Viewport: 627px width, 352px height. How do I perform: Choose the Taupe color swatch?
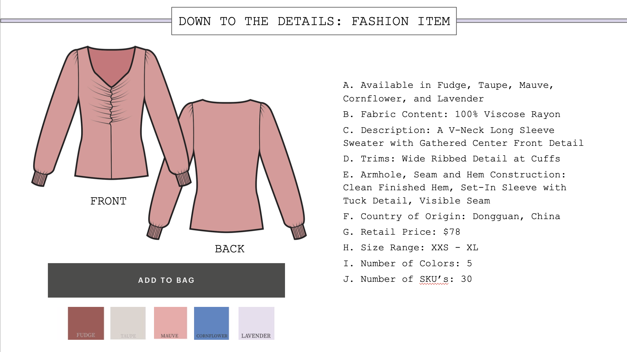tap(128, 323)
